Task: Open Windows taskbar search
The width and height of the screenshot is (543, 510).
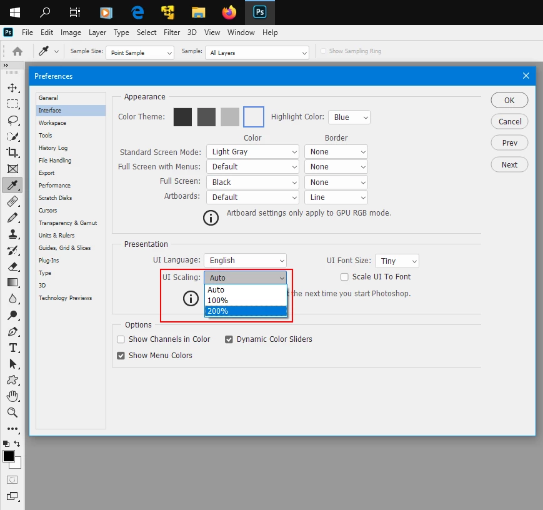Action: click(x=45, y=12)
